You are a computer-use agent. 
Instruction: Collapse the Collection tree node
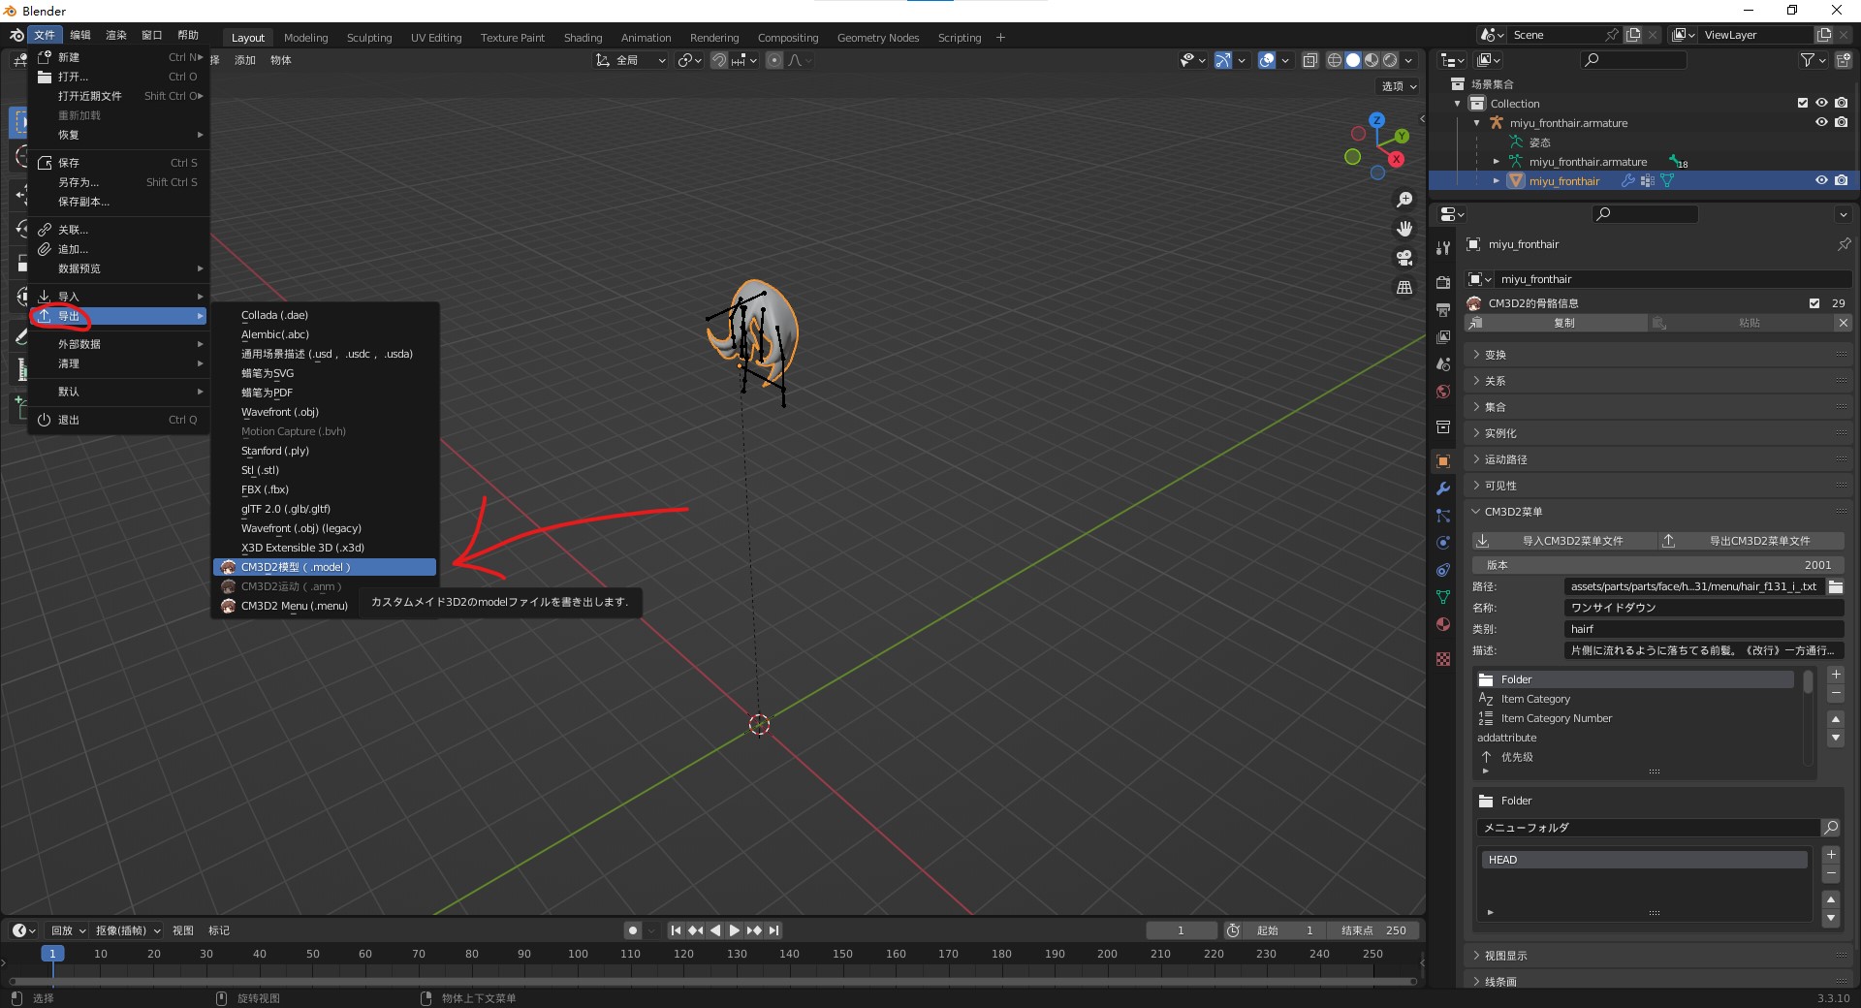(x=1458, y=104)
